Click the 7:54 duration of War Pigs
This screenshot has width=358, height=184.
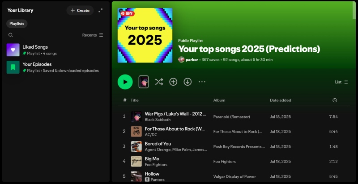[333, 117]
